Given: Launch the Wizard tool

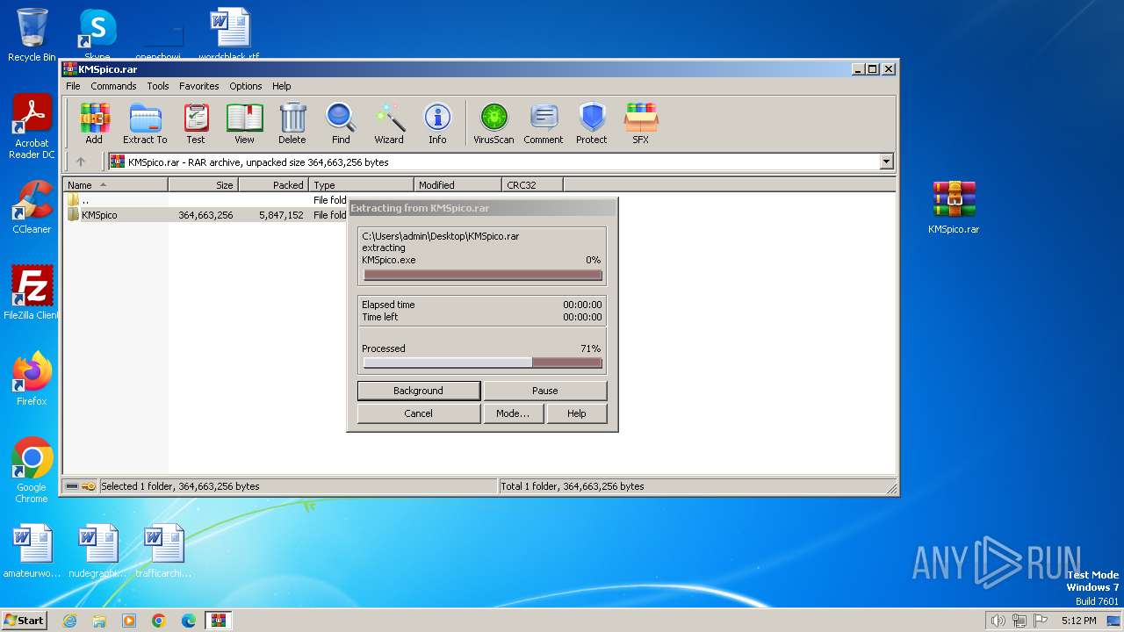Looking at the screenshot, I should click(389, 123).
